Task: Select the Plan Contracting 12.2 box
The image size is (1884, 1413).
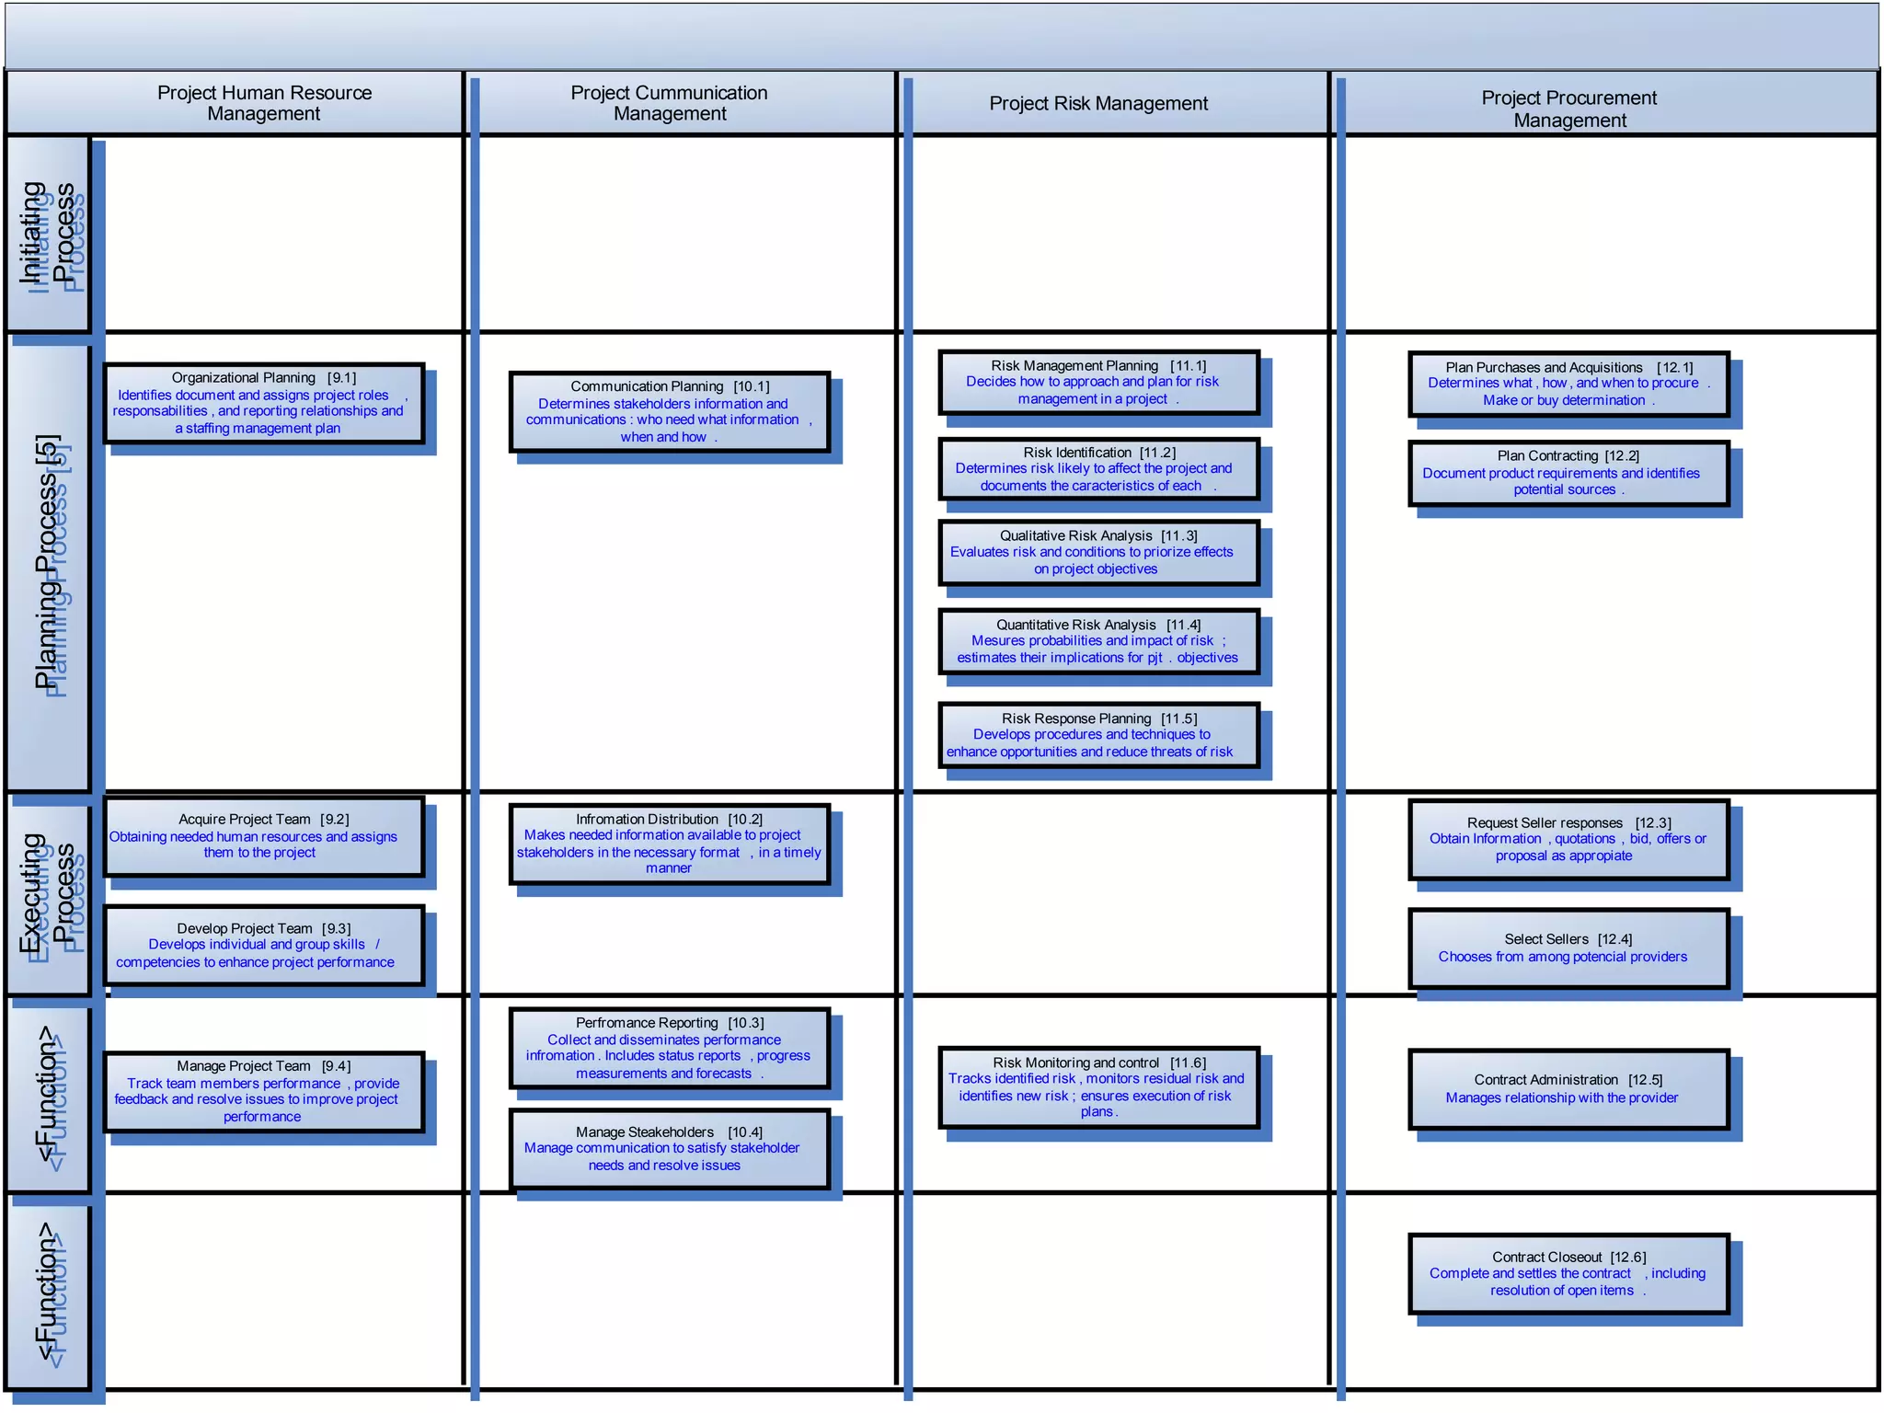Action: (1568, 473)
